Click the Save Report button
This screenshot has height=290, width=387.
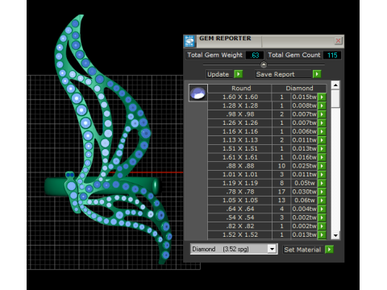(284, 74)
